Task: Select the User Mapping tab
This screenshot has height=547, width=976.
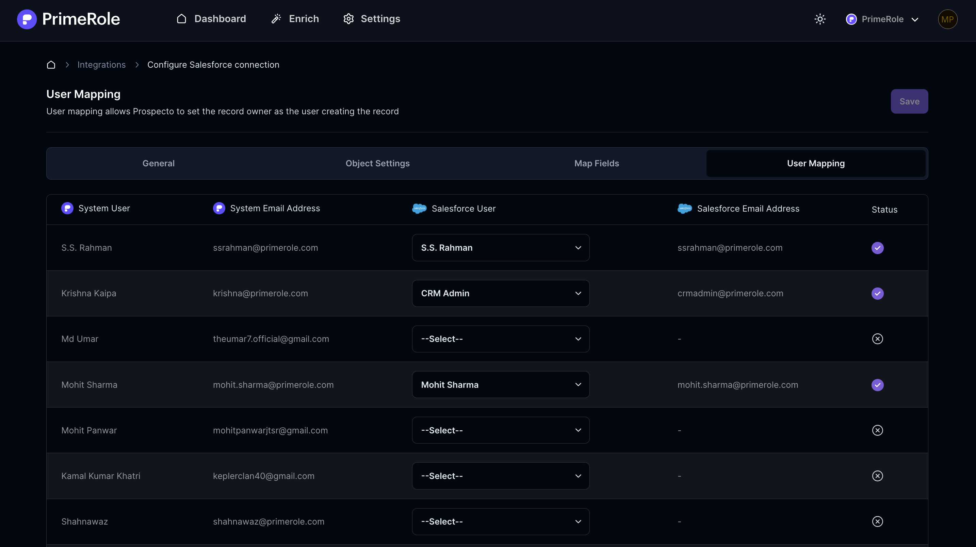Action: pyautogui.click(x=816, y=164)
